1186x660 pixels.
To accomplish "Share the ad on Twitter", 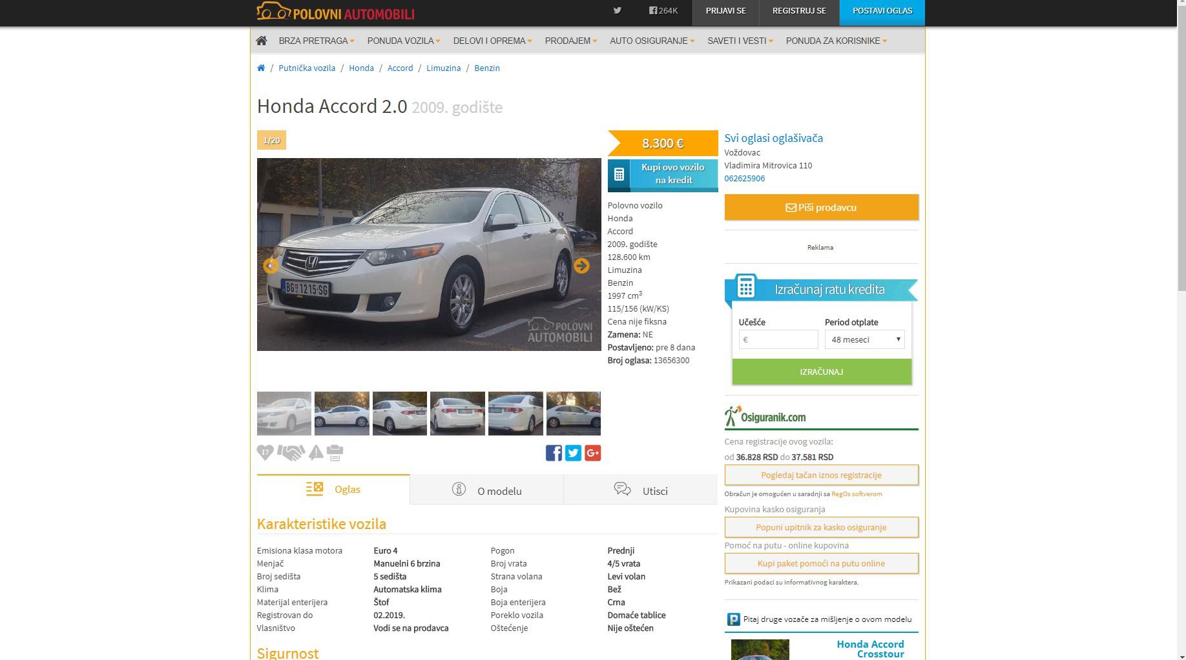I will coord(573,453).
